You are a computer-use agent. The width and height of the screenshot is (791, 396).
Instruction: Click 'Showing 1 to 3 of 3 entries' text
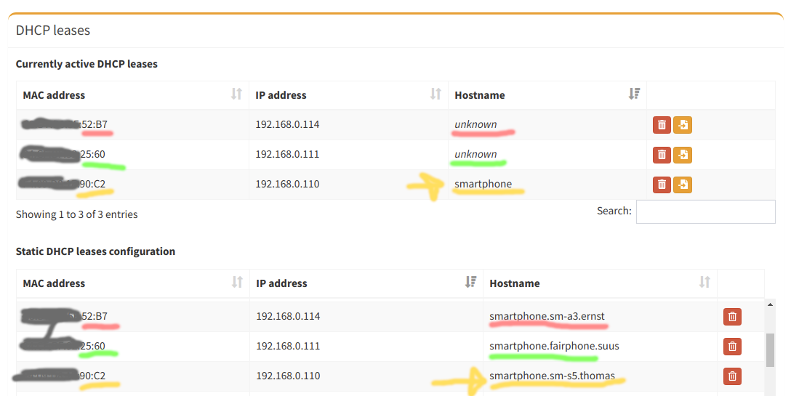coord(76,214)
